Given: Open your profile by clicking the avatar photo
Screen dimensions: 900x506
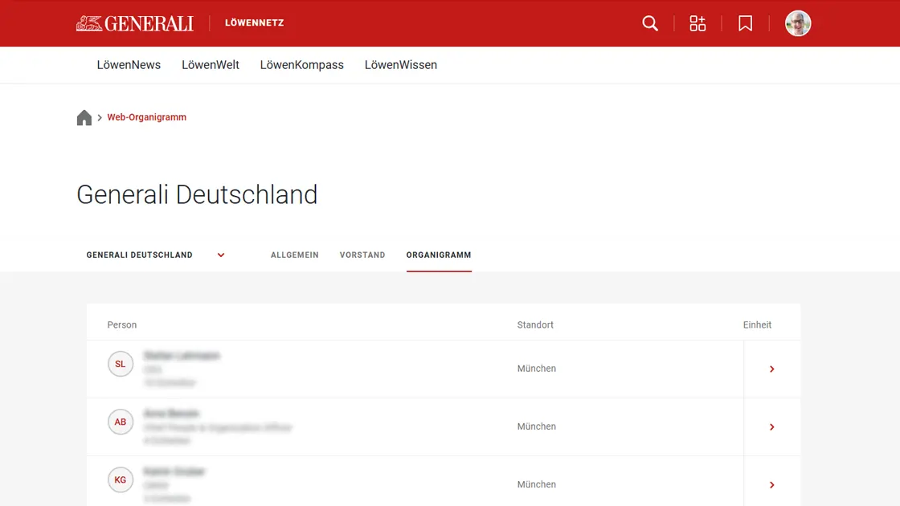Looking at the screenshot, I should (x=798, y=23).
